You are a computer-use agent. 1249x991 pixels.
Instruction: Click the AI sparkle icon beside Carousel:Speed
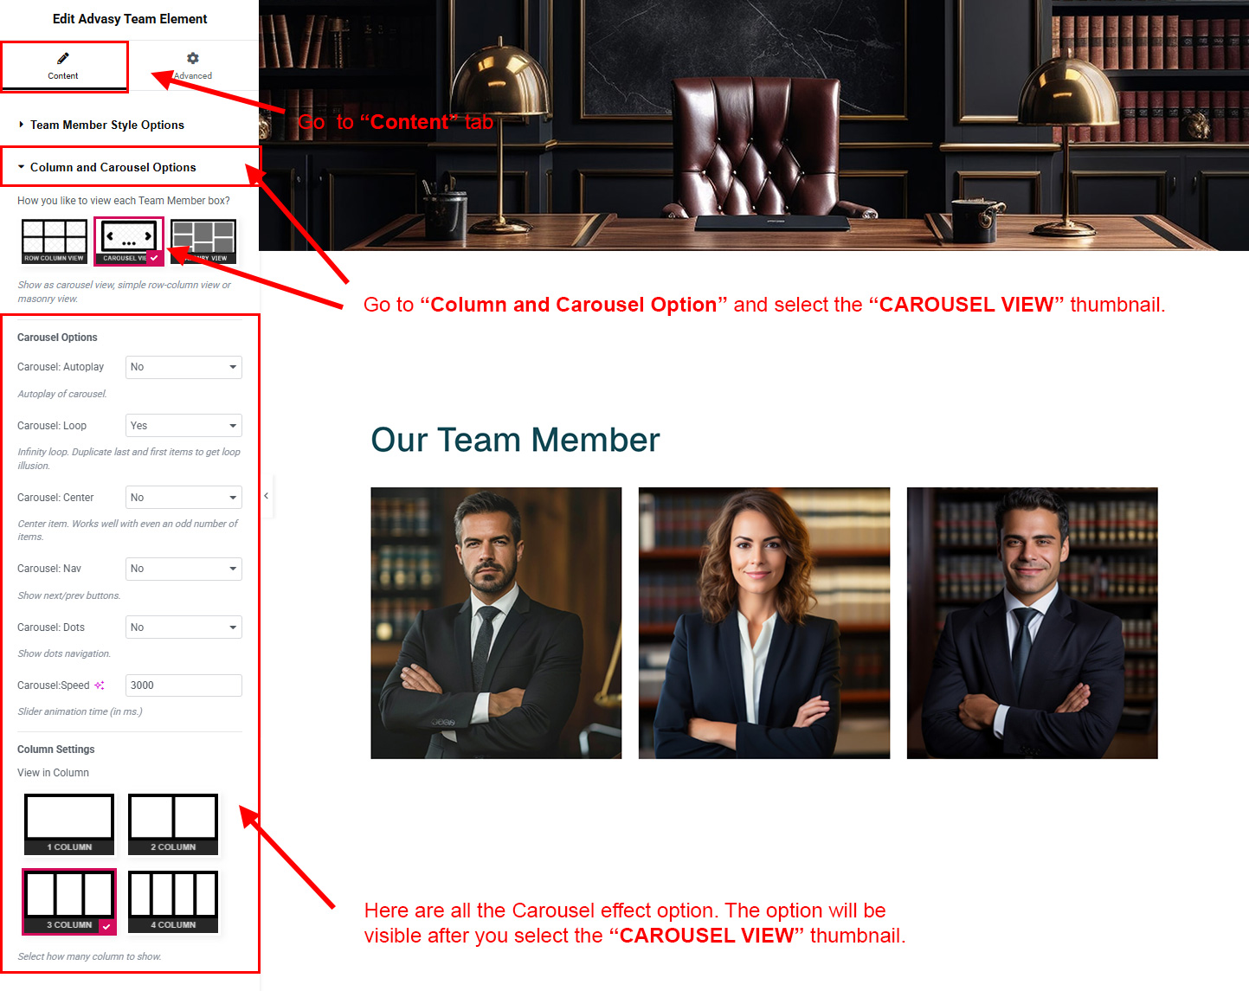(x=100, y=685)
